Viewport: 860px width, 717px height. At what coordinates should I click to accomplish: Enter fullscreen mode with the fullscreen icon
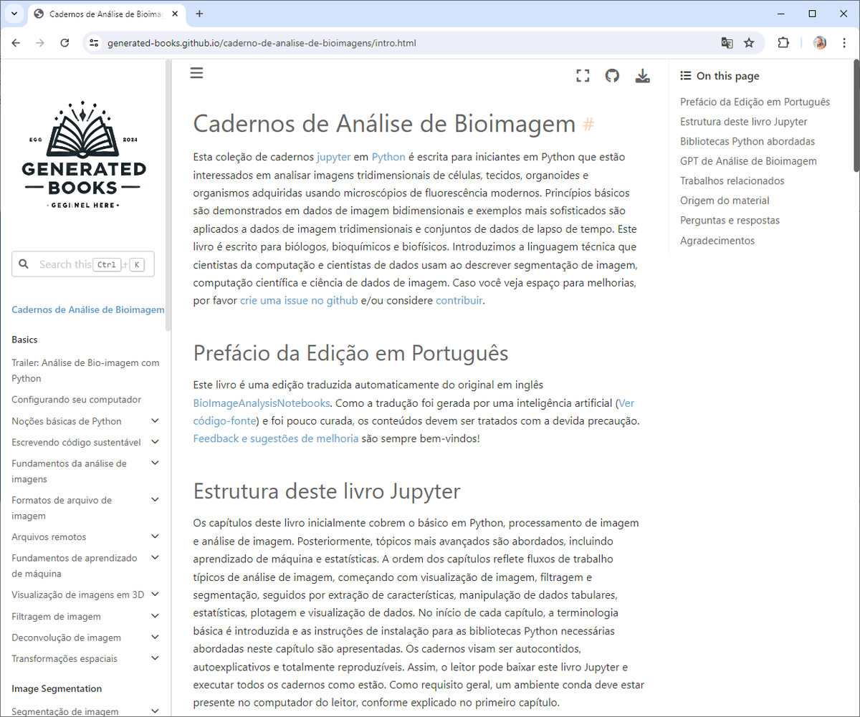[583, 76]
